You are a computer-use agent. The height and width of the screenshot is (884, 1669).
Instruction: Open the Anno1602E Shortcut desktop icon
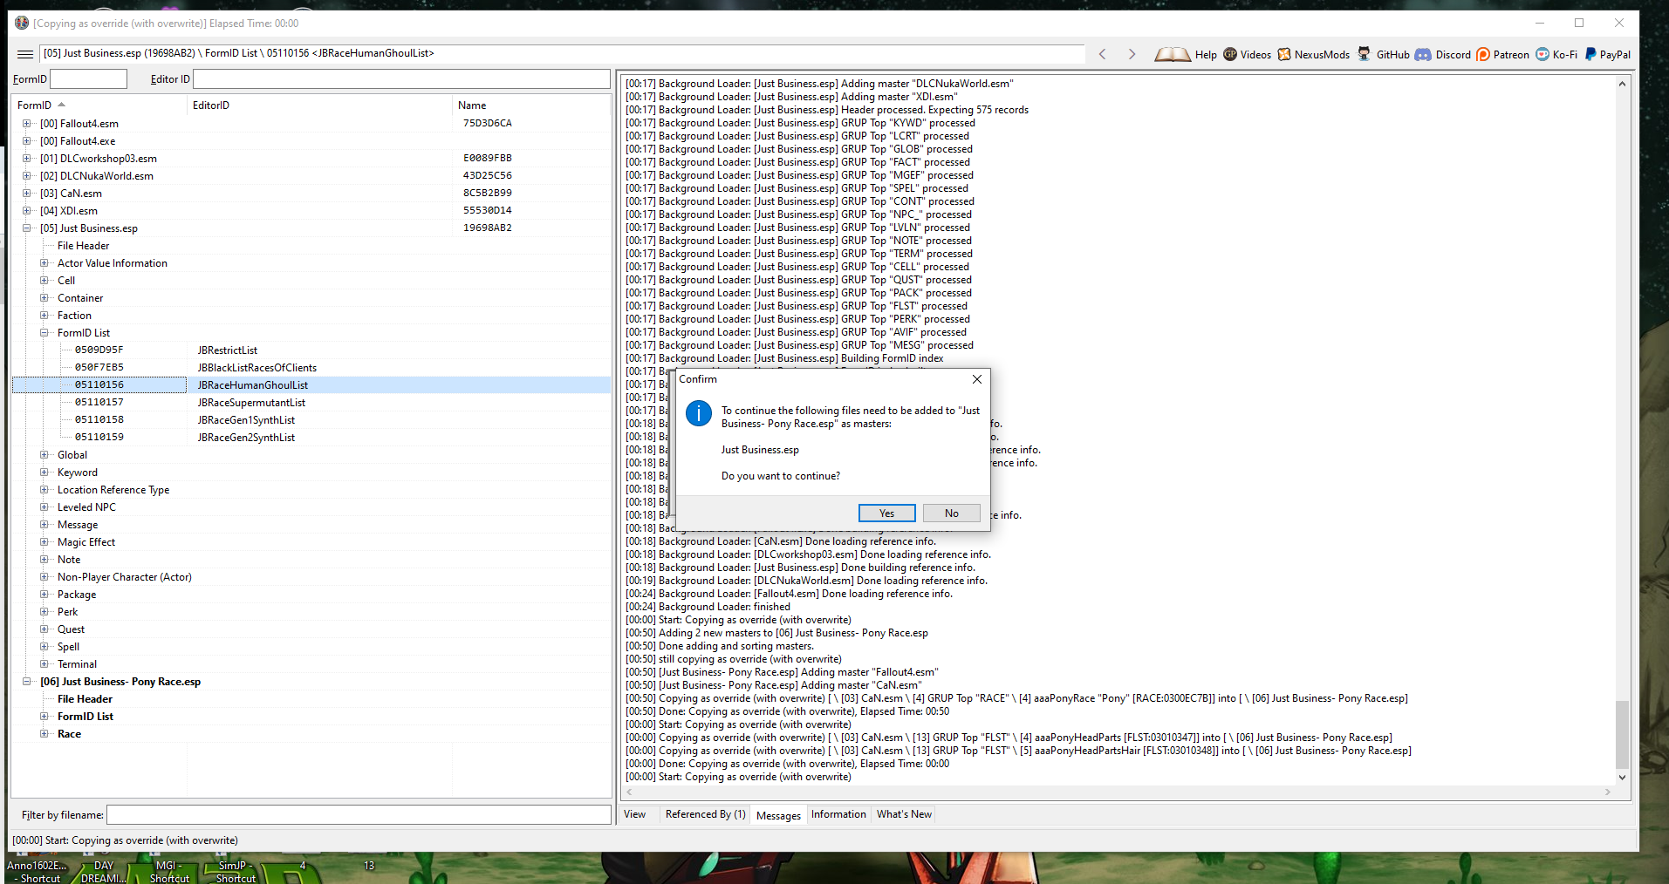click(38, 872)
